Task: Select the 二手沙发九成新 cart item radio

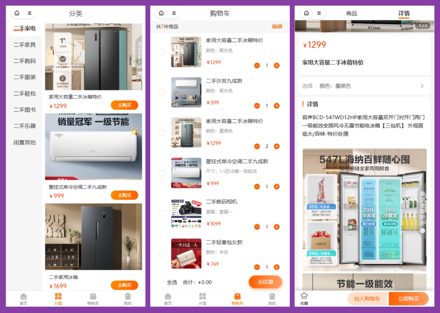Action: click(x=162, y=92)
